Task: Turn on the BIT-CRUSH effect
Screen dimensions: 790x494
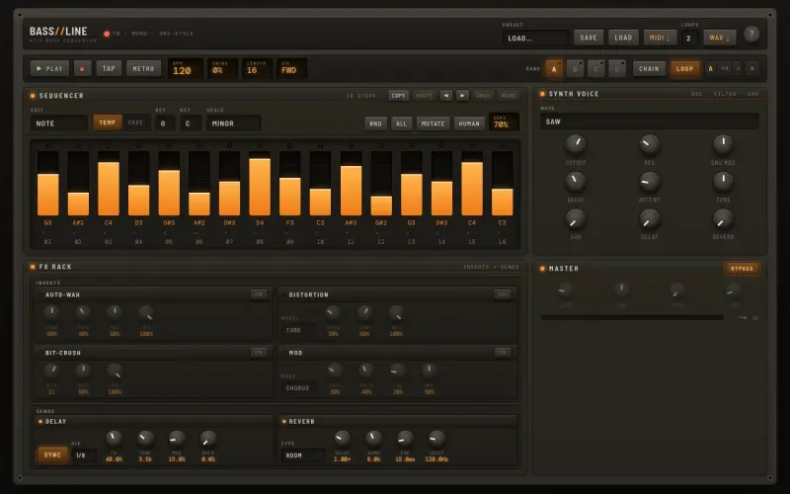Action: (259, 353)
